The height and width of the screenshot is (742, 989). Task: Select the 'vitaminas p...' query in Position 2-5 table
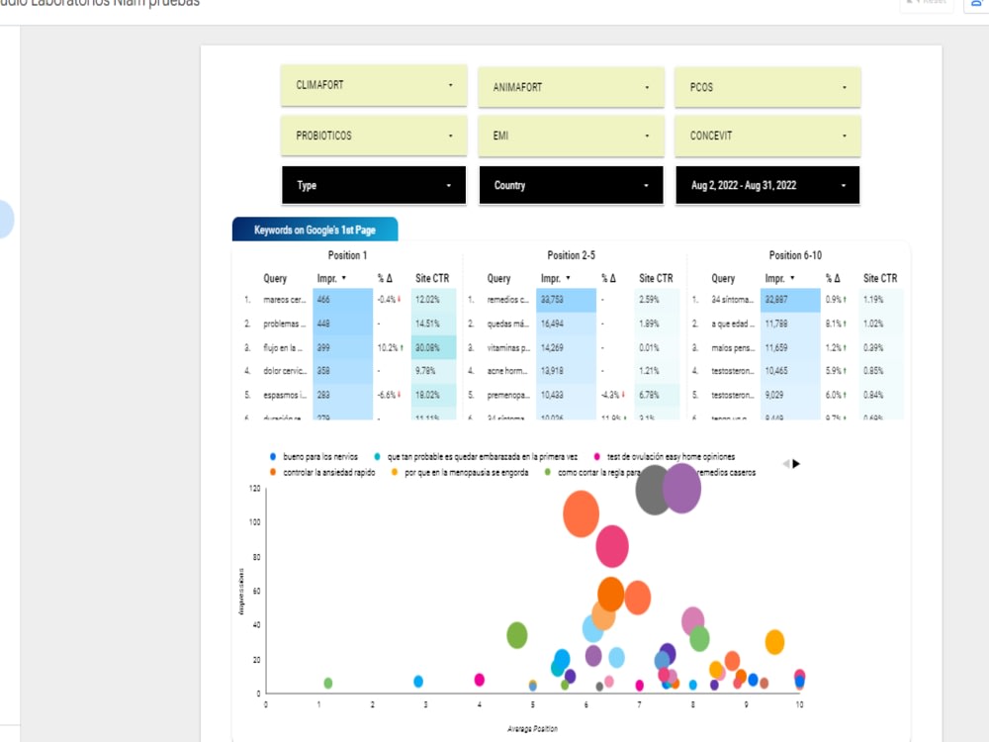point(508,347)
